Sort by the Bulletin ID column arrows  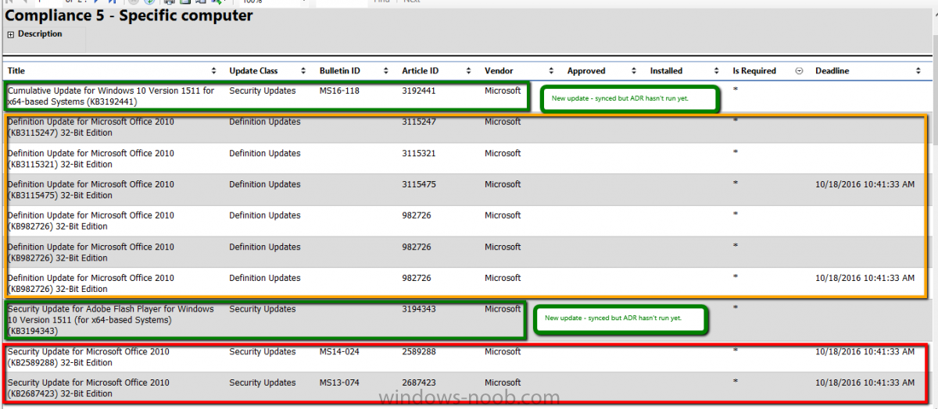coord(387,71)
